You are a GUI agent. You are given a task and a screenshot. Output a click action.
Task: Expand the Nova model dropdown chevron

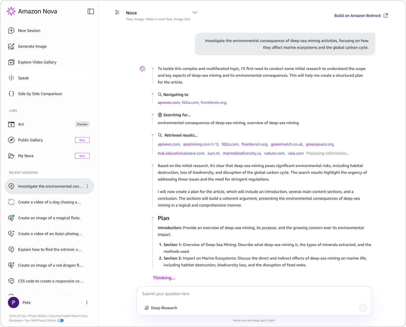point(195,12)
